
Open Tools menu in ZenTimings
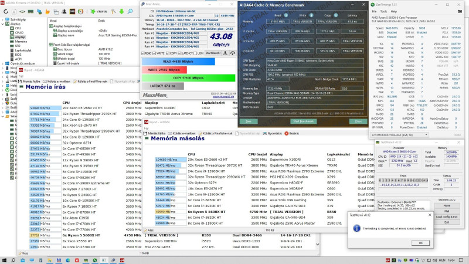[x=384, y=11]
